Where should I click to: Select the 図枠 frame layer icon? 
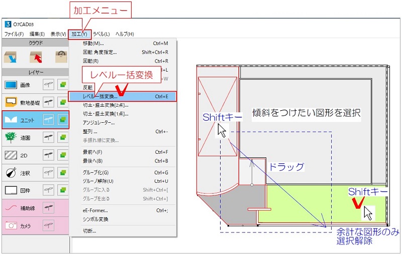coord(11,190)
